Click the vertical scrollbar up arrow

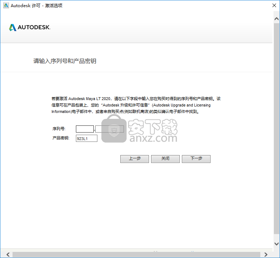pos(276,19)
